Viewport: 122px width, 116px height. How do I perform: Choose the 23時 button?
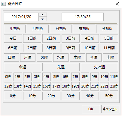coord(114,86)
